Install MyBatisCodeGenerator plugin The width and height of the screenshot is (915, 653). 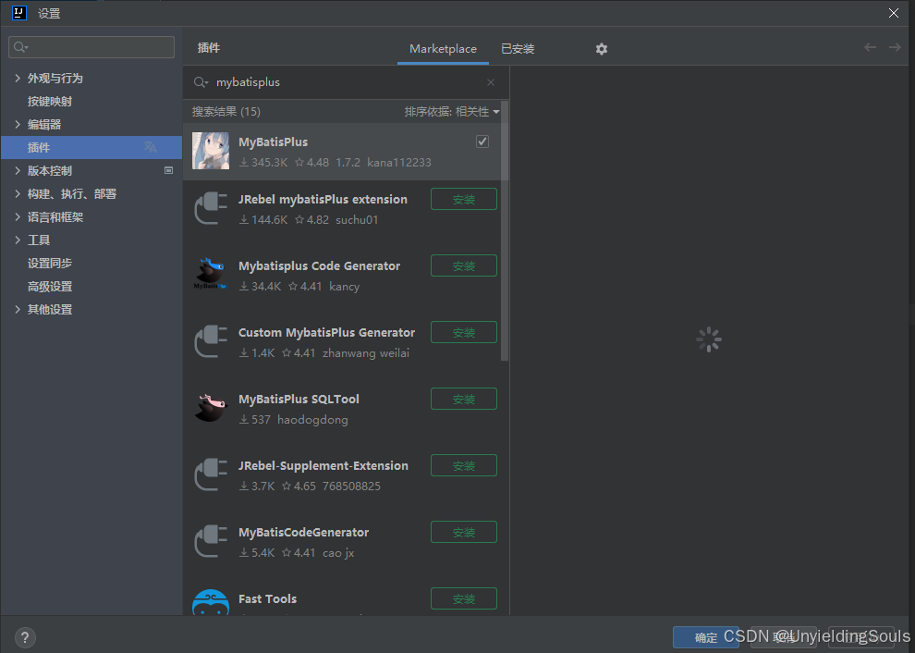pos(464,532)
